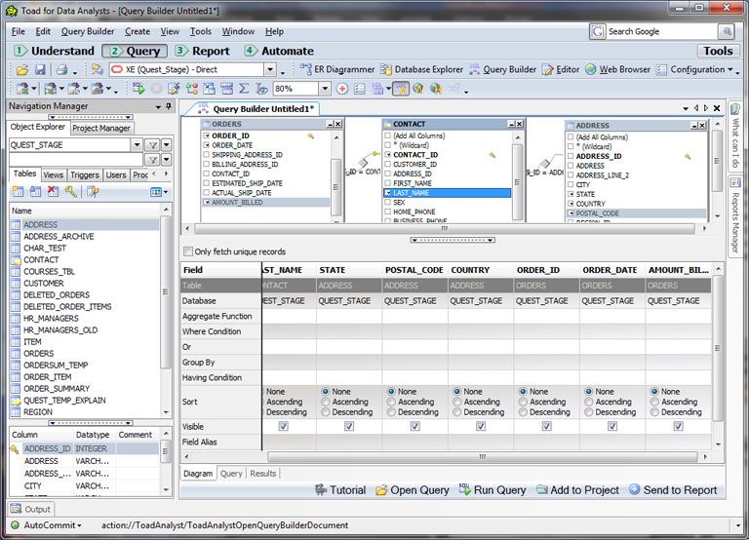Click the Google search button icon
The height and width of the screenshot is (540, 749).
pos(726,31)
